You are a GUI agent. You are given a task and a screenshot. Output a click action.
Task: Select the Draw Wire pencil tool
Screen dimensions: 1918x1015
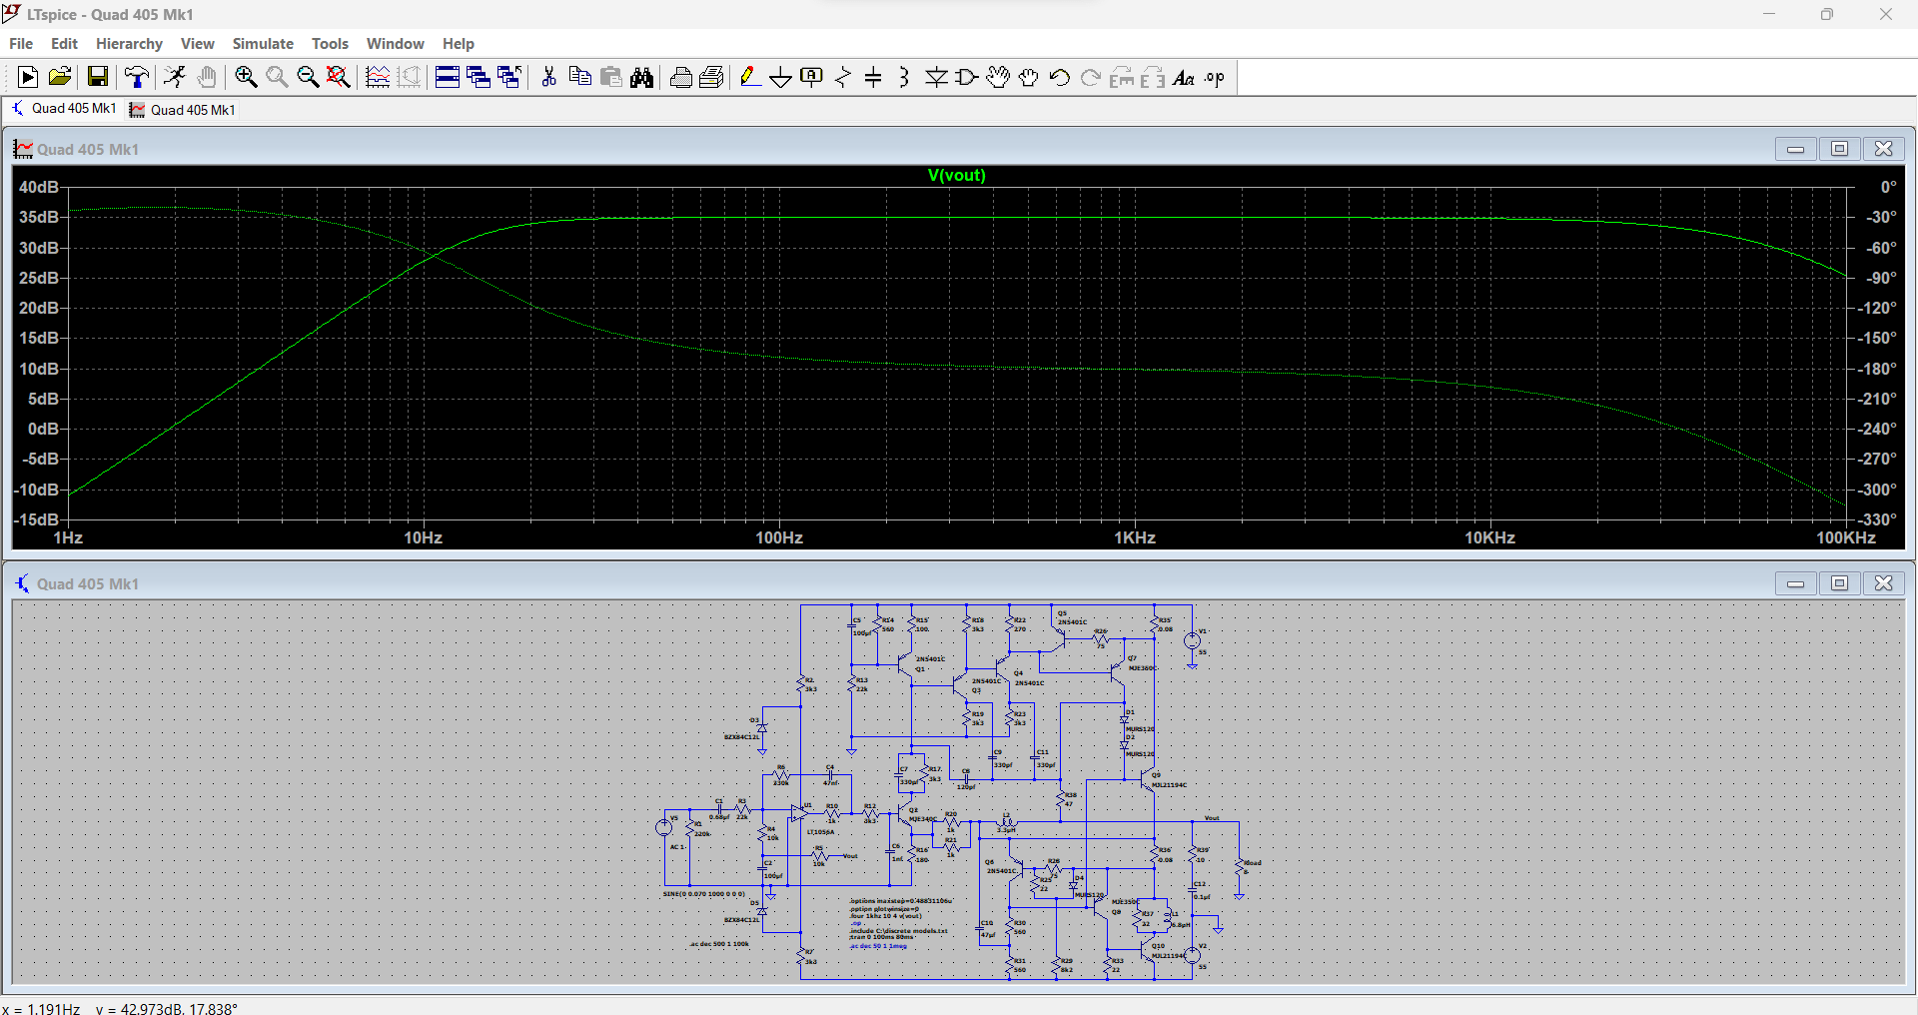pyautogui.click(x=750, y=77)
